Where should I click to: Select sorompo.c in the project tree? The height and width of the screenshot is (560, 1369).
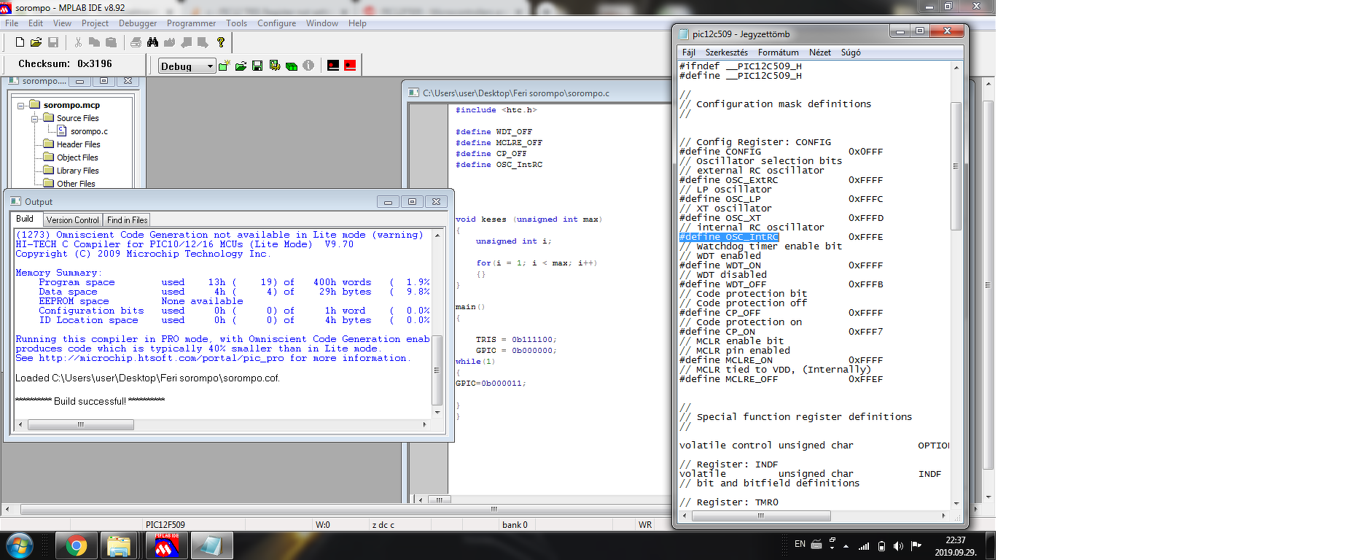tap(89, 131)
